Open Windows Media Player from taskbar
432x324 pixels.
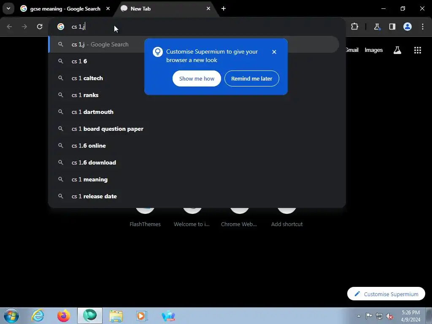pos(142,316)
